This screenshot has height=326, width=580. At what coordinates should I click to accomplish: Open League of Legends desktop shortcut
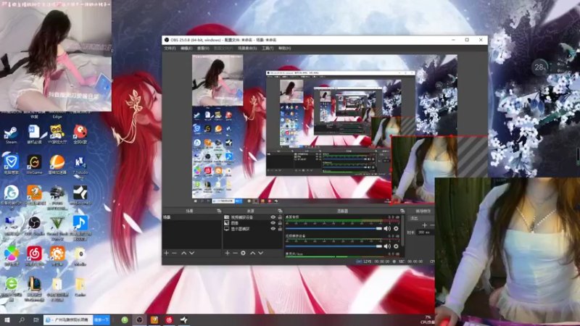(x=34, y=289)
